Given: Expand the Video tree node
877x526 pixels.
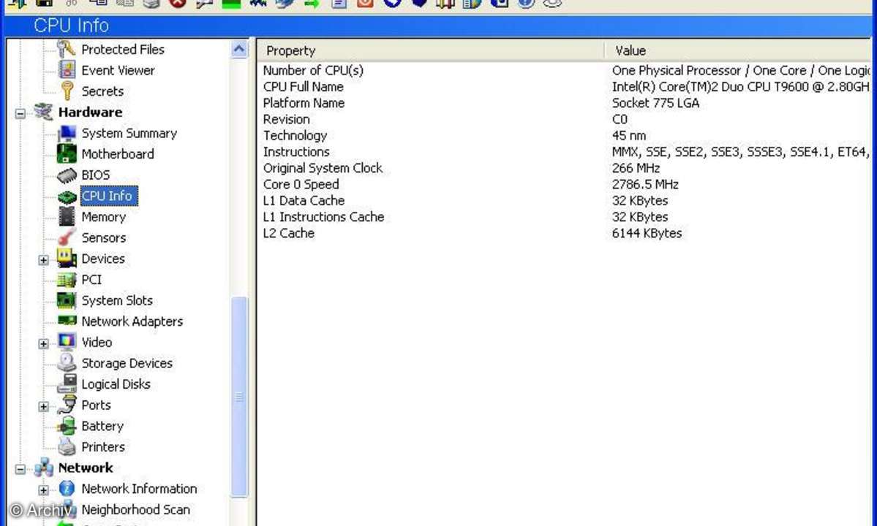Looking at the screenshot, I should [44, 344].
